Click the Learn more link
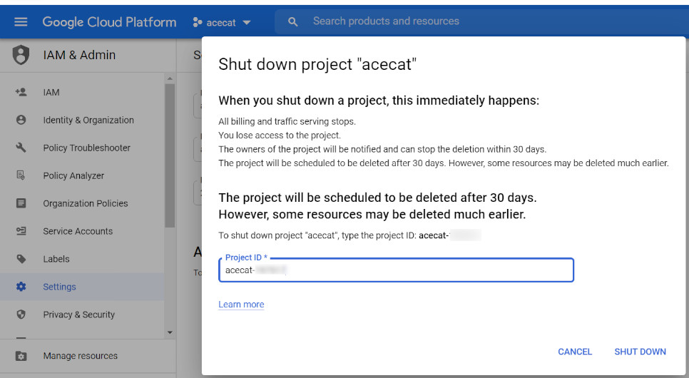The image size is (689, 378). 241,304
